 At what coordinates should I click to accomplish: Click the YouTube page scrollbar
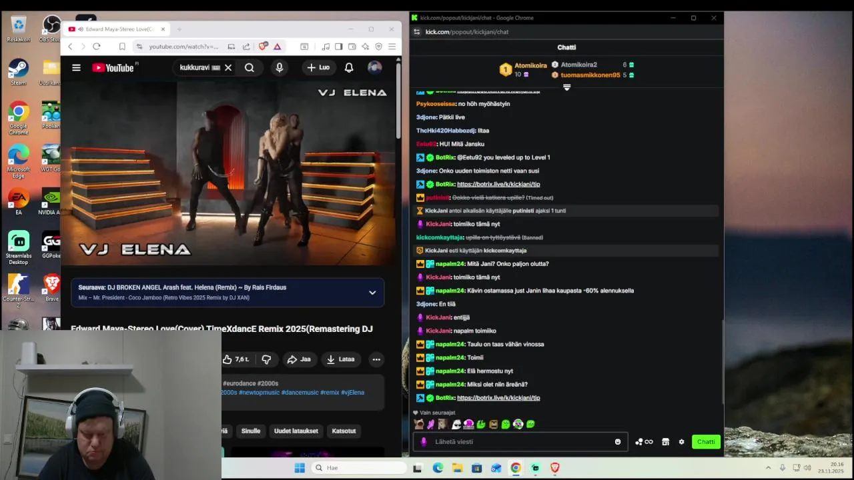coord(398,100)
